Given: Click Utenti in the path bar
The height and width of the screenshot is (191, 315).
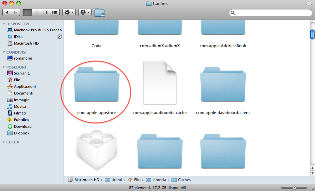Looking at the screenshot, I should pos(117,180).
